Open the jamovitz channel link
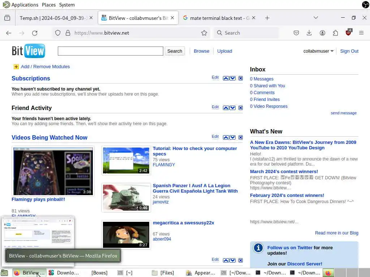 click(x=161, y=202)
